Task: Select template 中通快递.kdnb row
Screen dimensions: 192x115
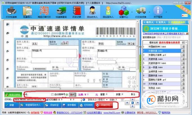Action: (162, 51)
